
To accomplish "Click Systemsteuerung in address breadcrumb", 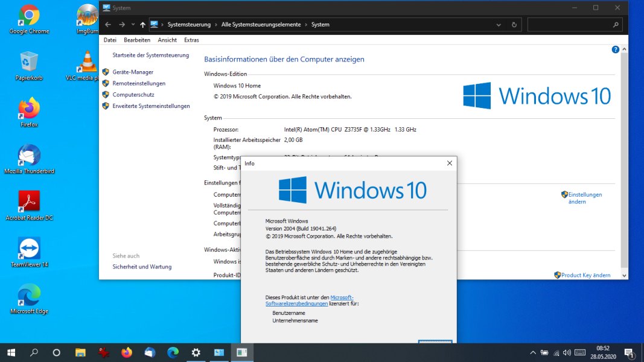I will (189, 25).
